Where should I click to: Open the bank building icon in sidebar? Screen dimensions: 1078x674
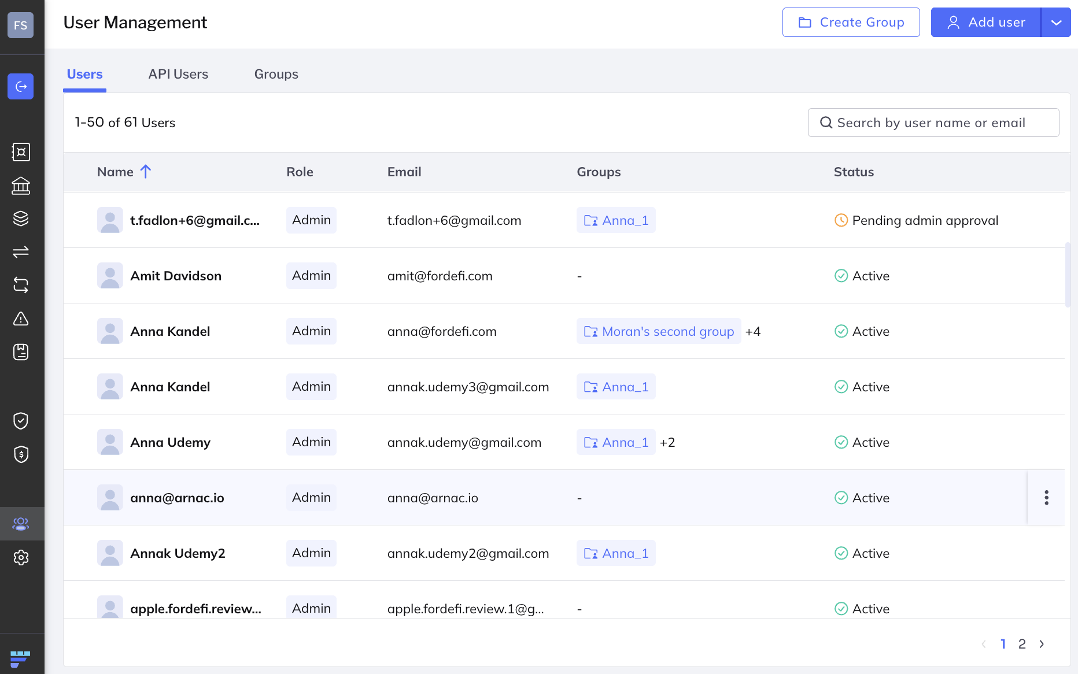click(x=21, y=186)
